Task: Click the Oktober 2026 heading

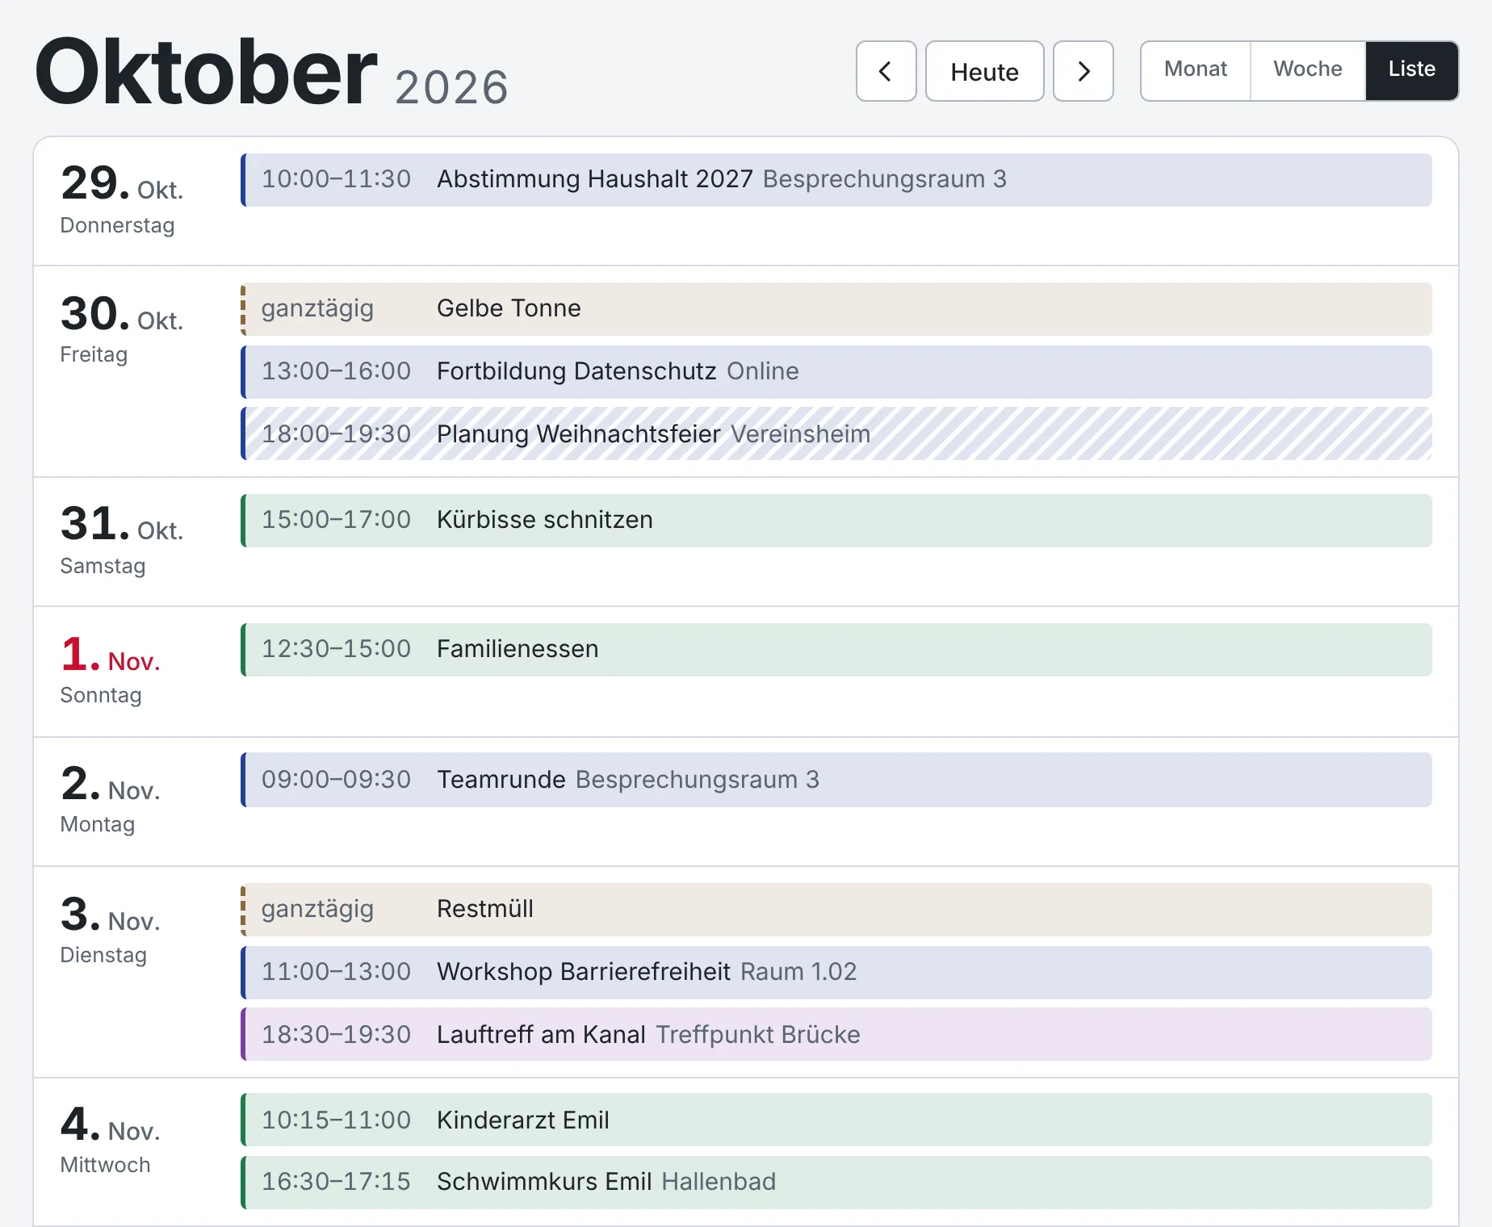Action: (x=271, y=73)
